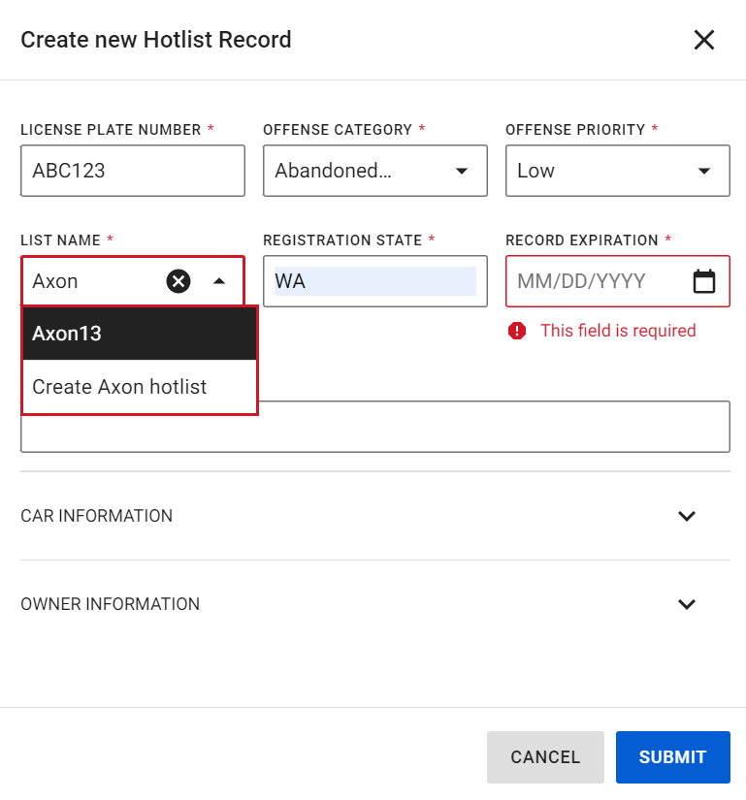The width and height of the screenshot is (746, 800).
Task: Click the 'Low' selected priority value
Action: (x=536, y=172)
